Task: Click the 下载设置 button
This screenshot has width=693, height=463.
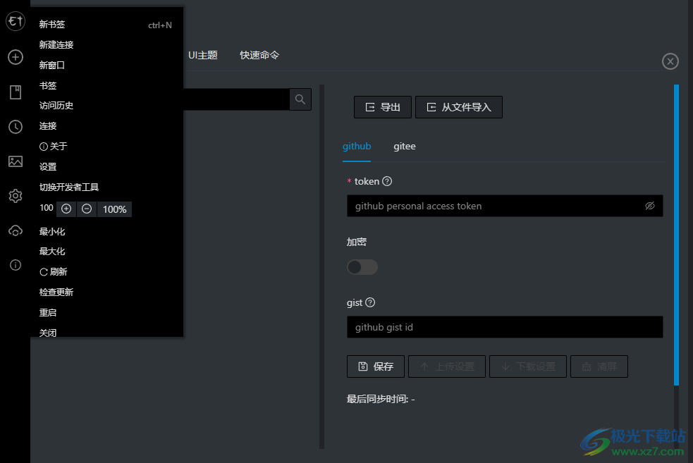Action: tap(528, 366)
